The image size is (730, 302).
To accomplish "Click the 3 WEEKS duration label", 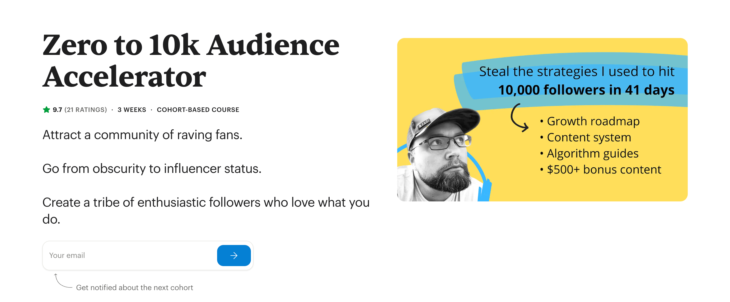I will click(132, 110).
